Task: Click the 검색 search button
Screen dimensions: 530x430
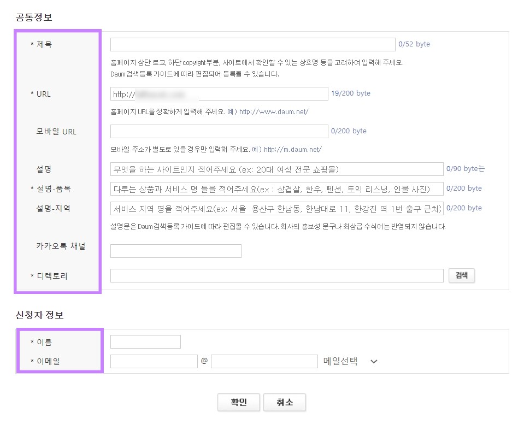Action: point(461,275)
